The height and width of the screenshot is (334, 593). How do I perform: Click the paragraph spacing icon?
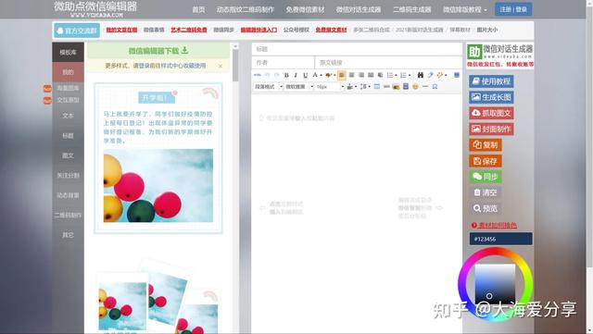pyautogui.click(x=350, y=87)
